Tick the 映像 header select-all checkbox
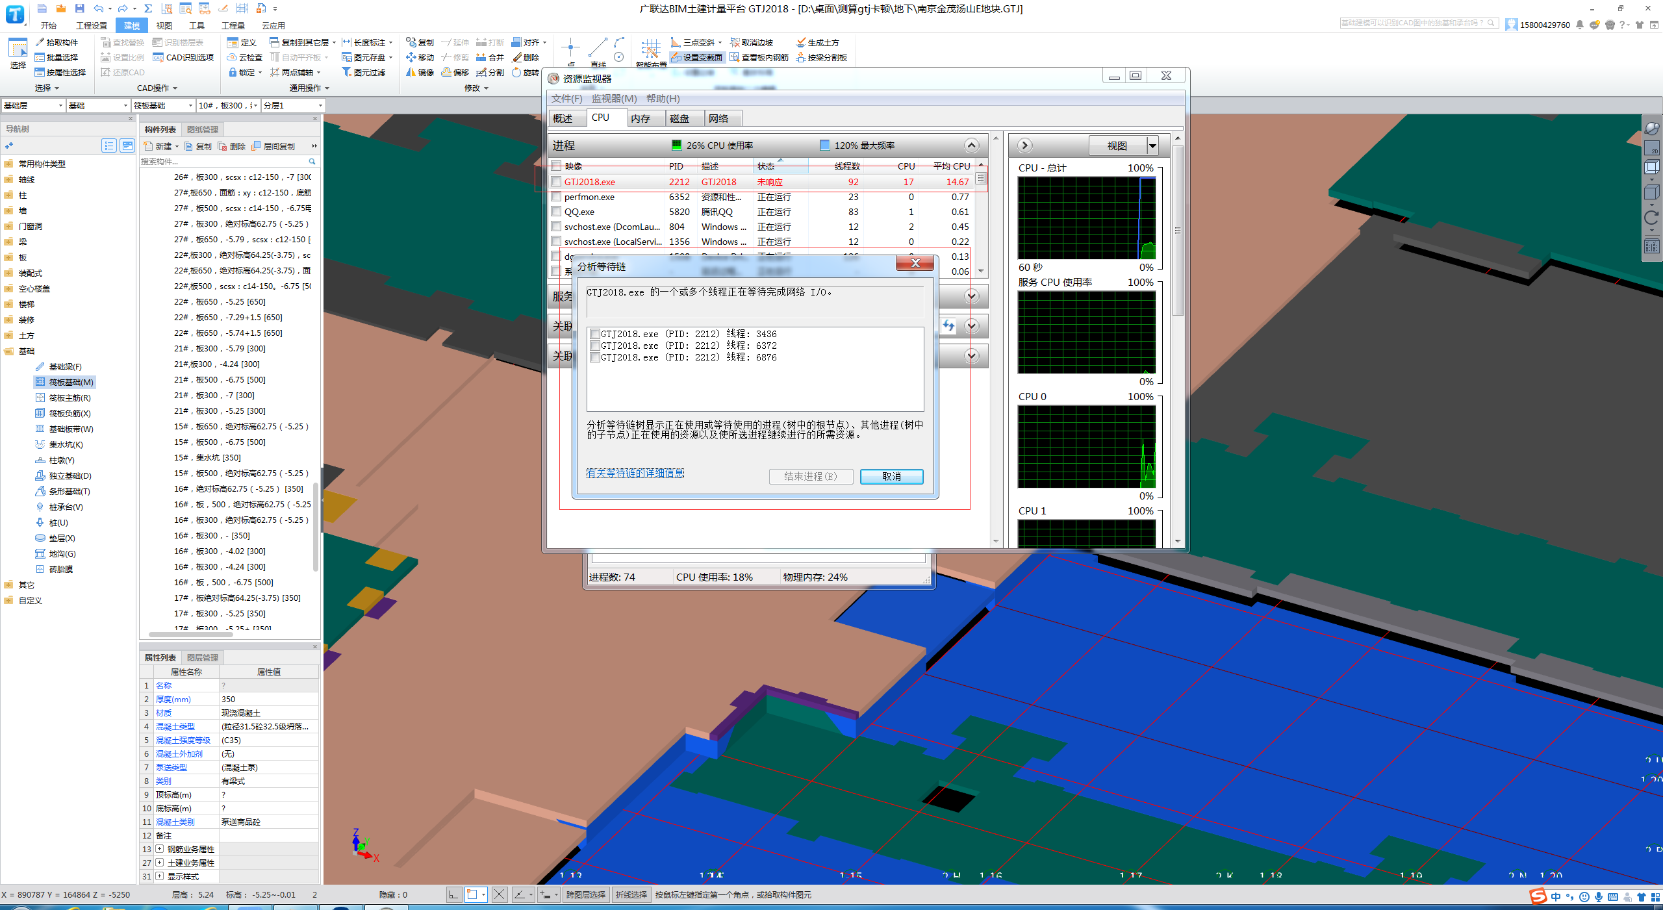The height and width of the screenshot is (910, 1663). [x=556, y=166]
